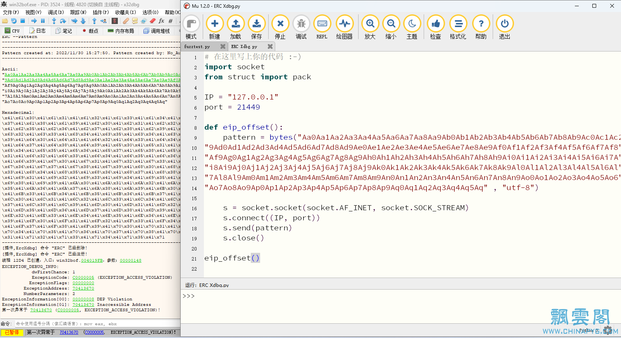Restart the debuggee in x32dbg

click(x=14, y=21)
